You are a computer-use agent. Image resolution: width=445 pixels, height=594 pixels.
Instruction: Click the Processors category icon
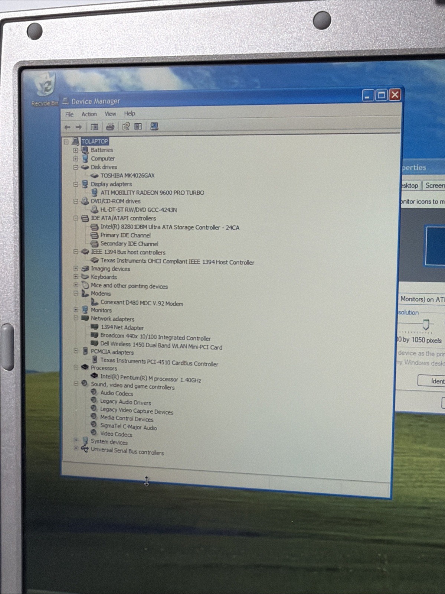[x=85, y=367]
